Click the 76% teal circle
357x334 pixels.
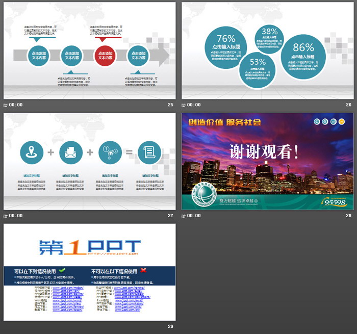coord(225,47)
